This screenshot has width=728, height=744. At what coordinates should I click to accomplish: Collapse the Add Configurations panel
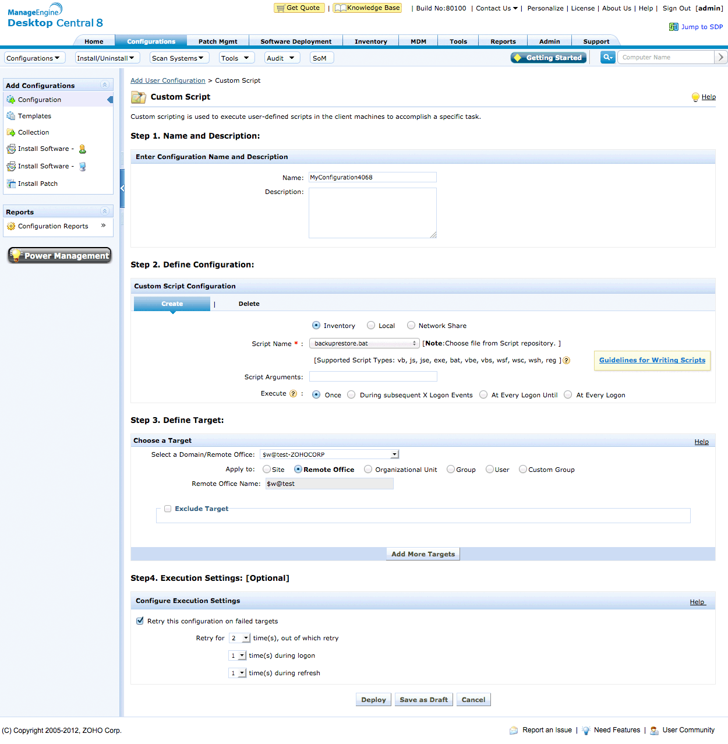coord(105,85)
